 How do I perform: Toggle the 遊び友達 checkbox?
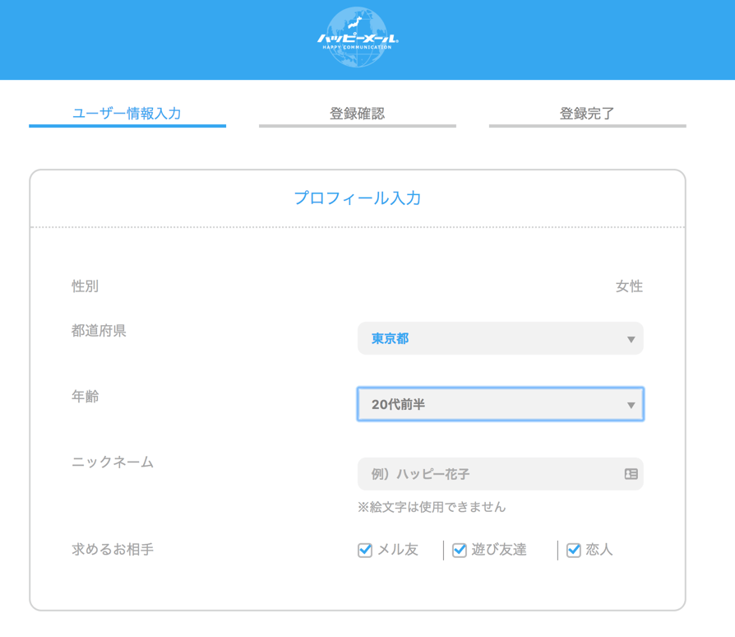pos(460,551)
